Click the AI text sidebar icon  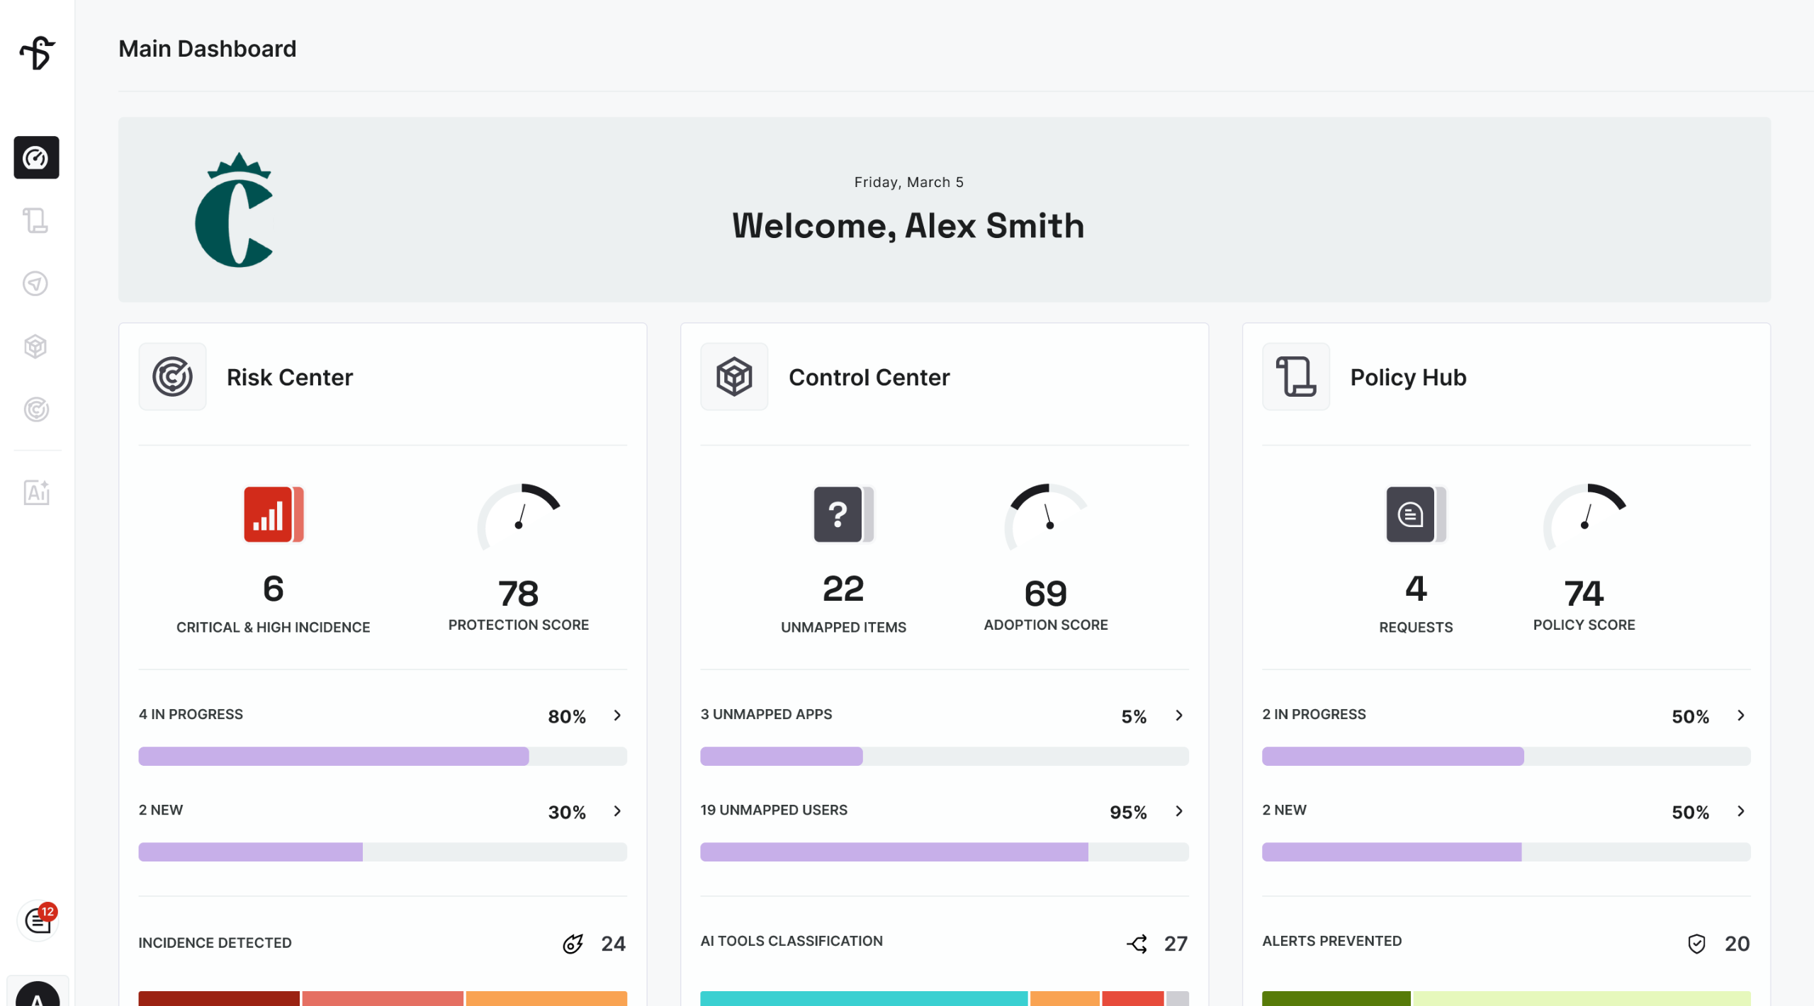[x=36, y=492]
